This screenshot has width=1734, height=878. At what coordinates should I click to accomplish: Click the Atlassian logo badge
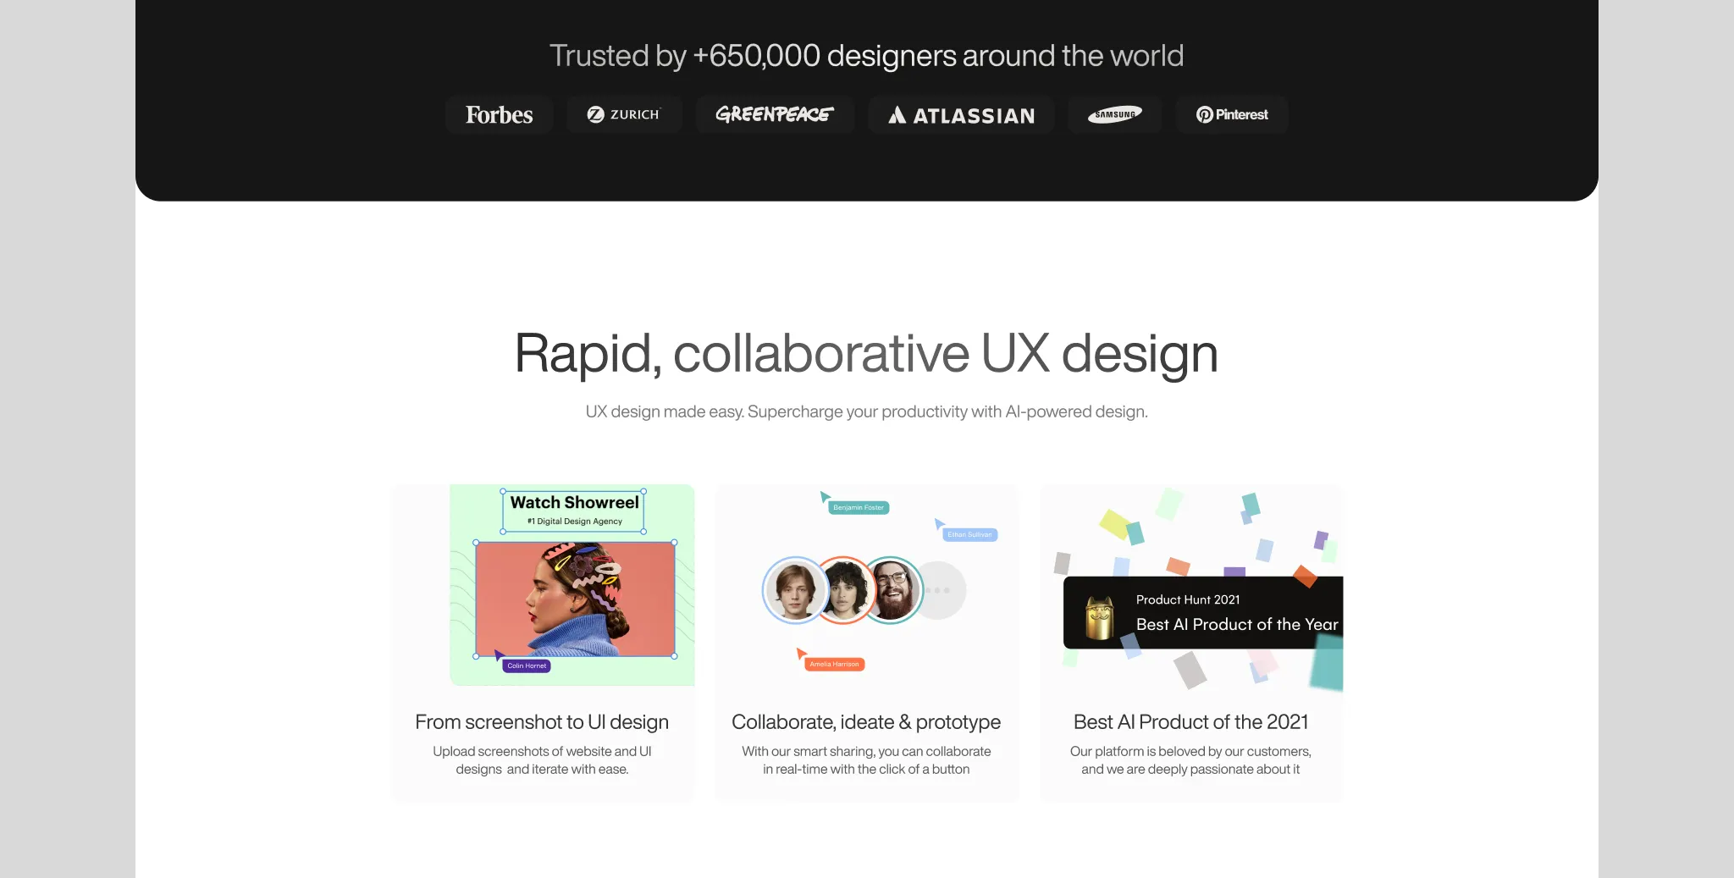coord(961,115)
